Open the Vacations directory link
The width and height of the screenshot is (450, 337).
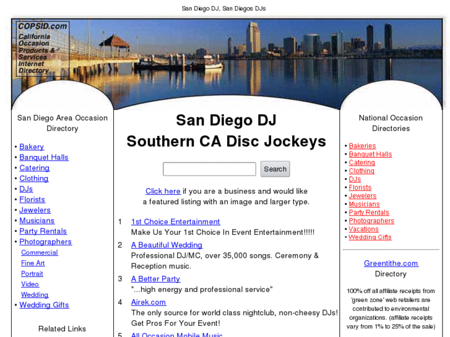tap(363, 229)
